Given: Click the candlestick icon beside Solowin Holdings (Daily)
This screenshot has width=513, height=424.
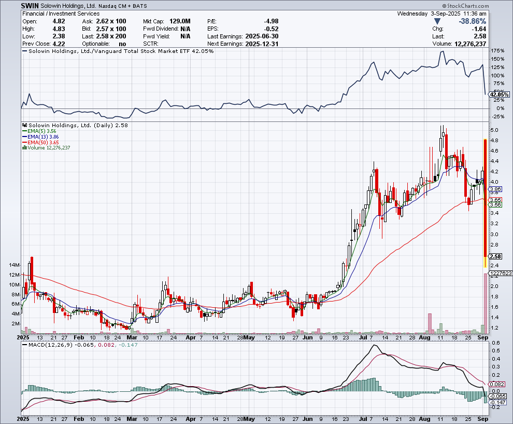Looking at the screenshot, I should pos(24,125).
